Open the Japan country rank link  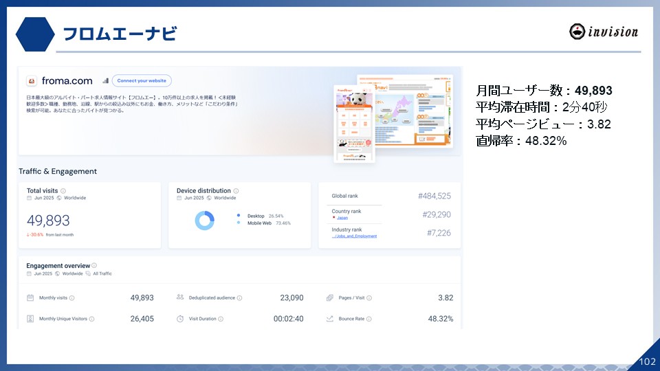tap(342, 218)
